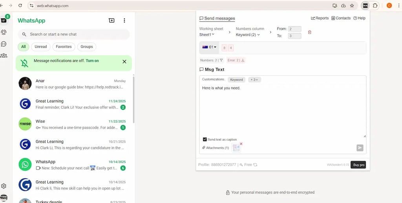The height and width of the screenshot is (203, 402).
Task: Open the browser extensions puzzle icon
Action: [375, 5]
